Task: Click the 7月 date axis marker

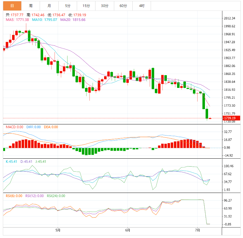Action: tap(197, 230)
